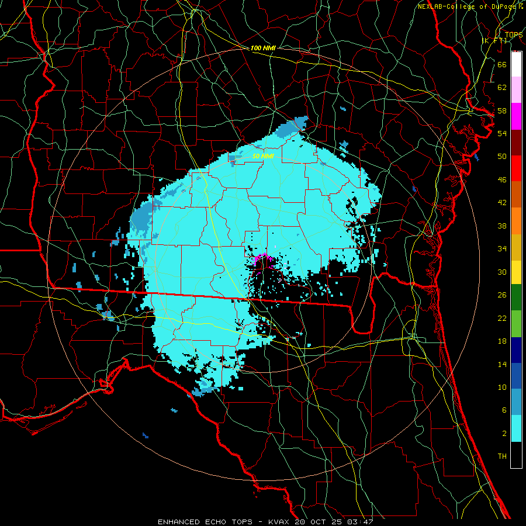Screen dimensions: 526x526
Task: Click the "58" legend value
Action: click(x=502, y=110)
